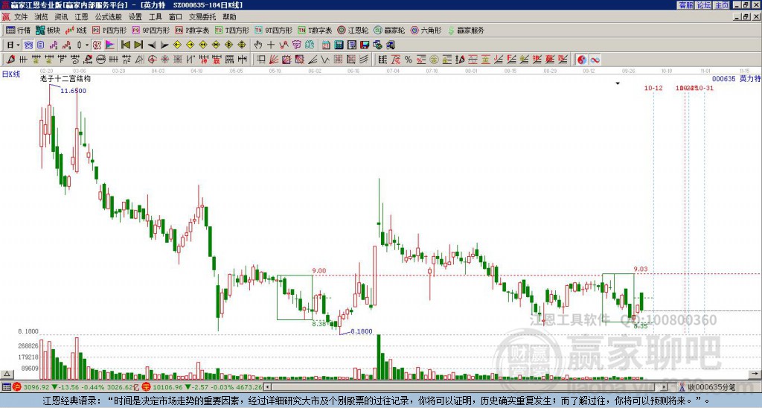Viewport: 762px width, 408px height.
Task: Open the 设置 menu
Action: coord(135,17)
